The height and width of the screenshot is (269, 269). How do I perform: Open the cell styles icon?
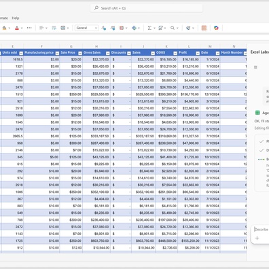click(x=134, y=28)
